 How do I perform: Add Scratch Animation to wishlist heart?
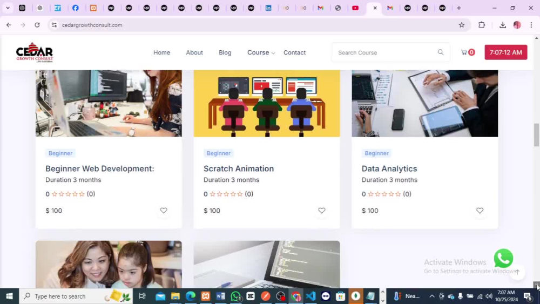[x=322, y=211]
